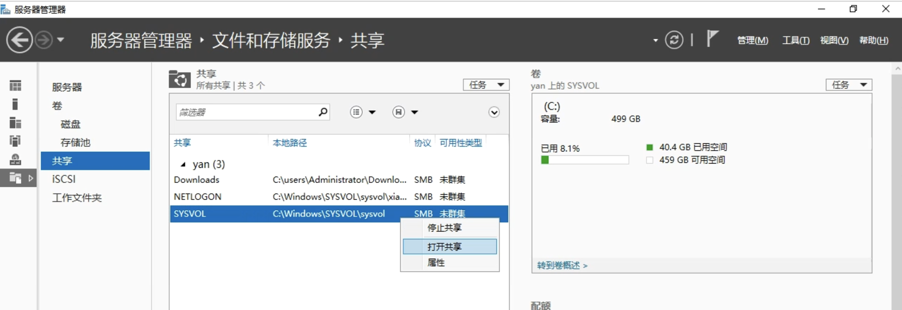Sort shares by the 共享 column header

pyautogui.click(x=182, y=143)
